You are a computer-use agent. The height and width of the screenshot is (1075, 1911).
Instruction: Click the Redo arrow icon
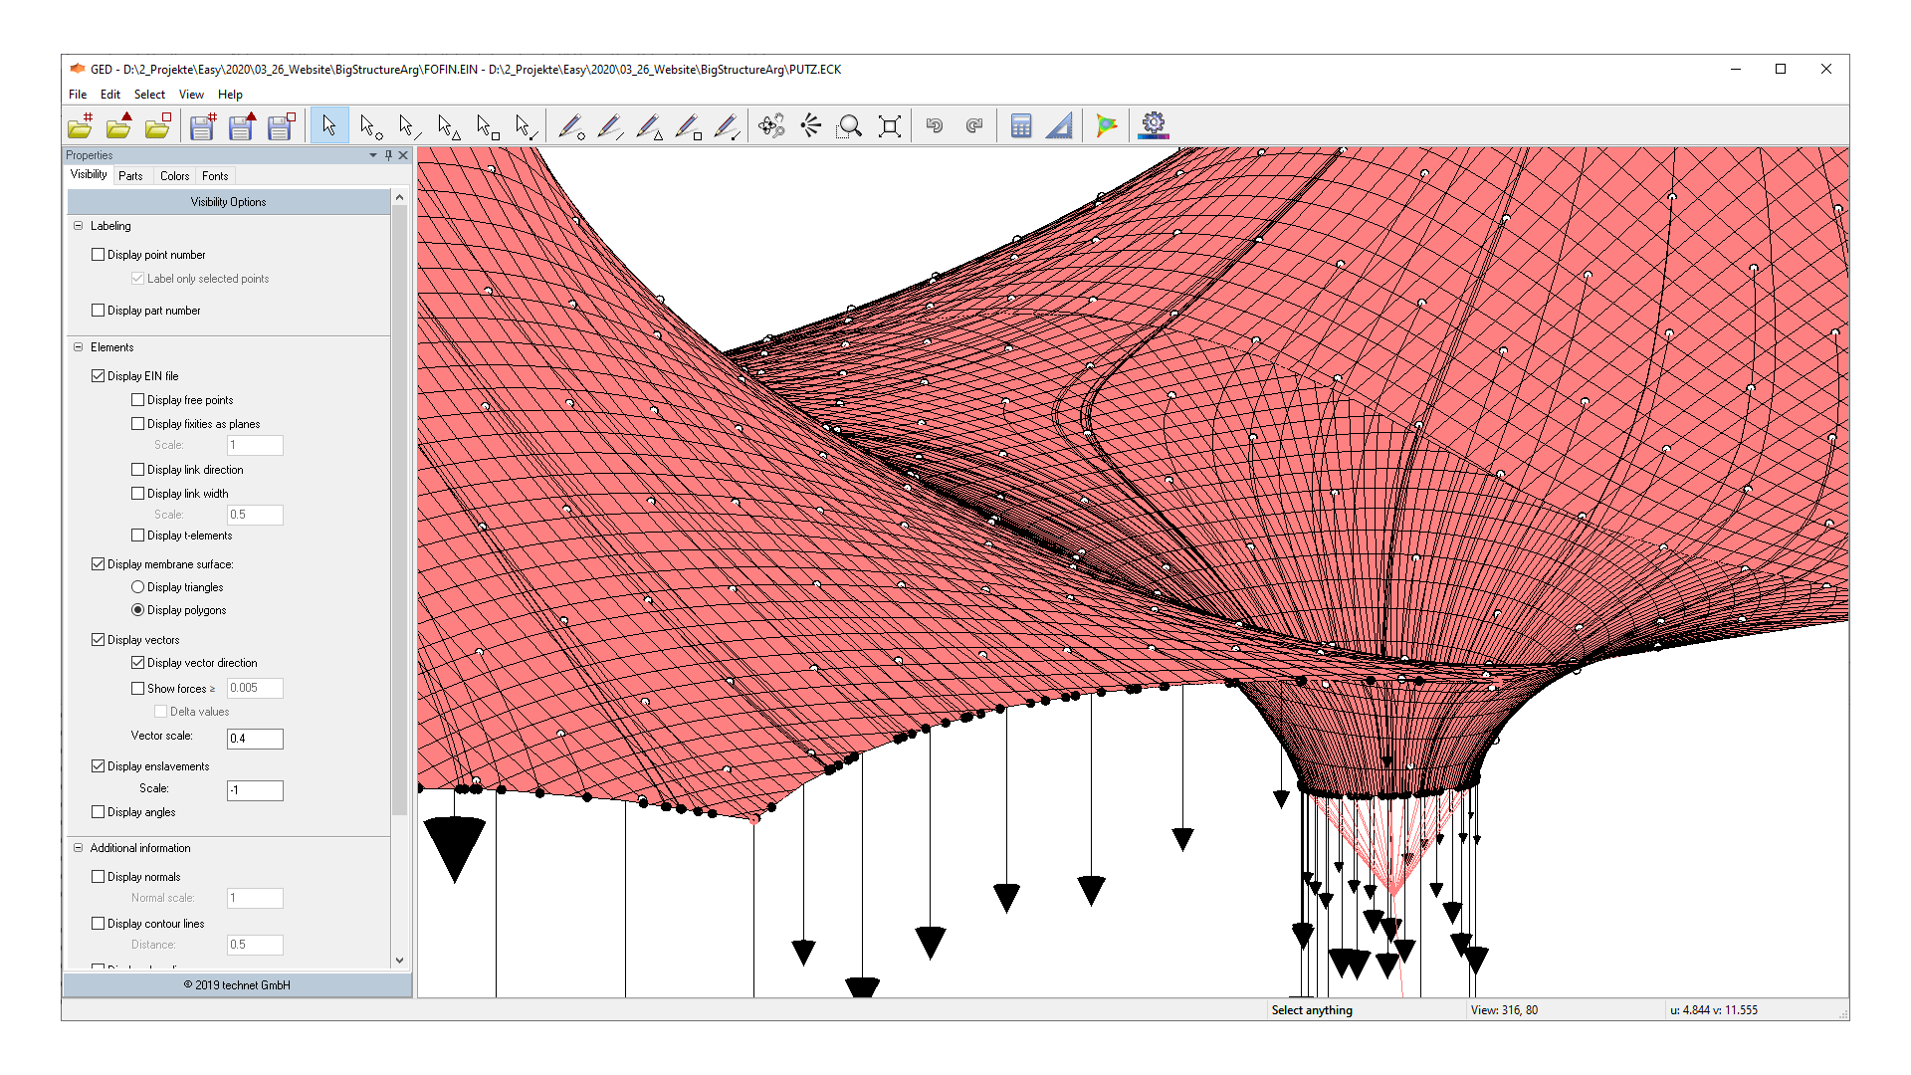point(973,125)
